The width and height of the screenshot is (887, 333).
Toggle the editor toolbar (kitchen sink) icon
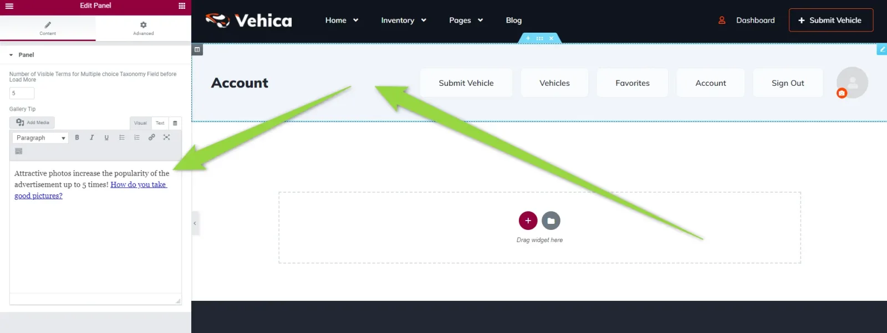[19, 151]
